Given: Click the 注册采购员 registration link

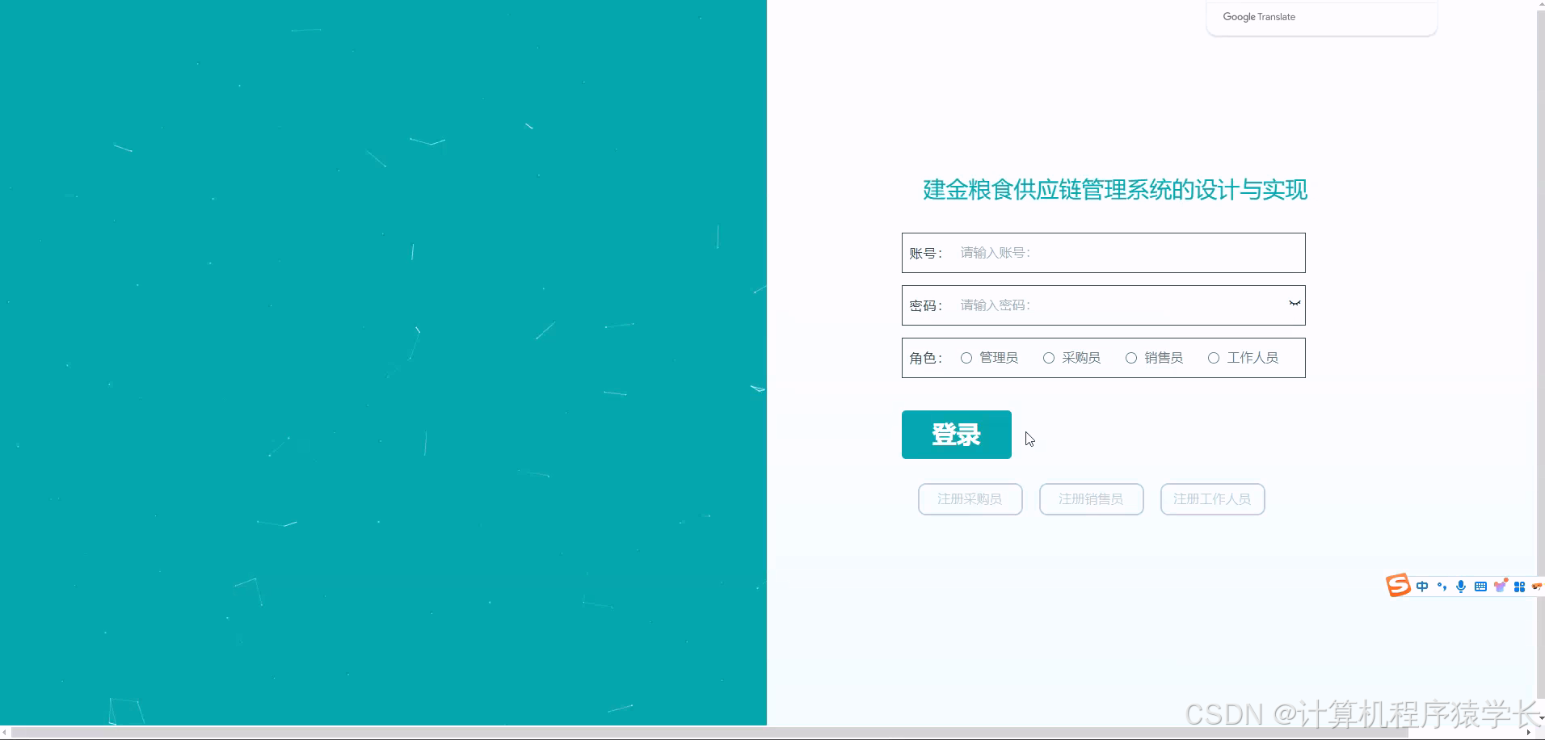Looking at the screenshot, I should (x=970, y=498).
